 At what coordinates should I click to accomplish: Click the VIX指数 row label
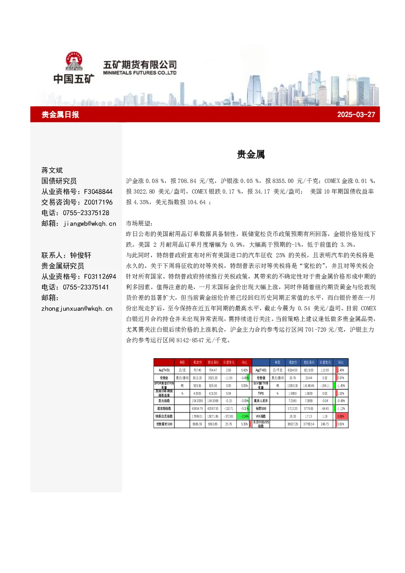(x=261, y=417)
